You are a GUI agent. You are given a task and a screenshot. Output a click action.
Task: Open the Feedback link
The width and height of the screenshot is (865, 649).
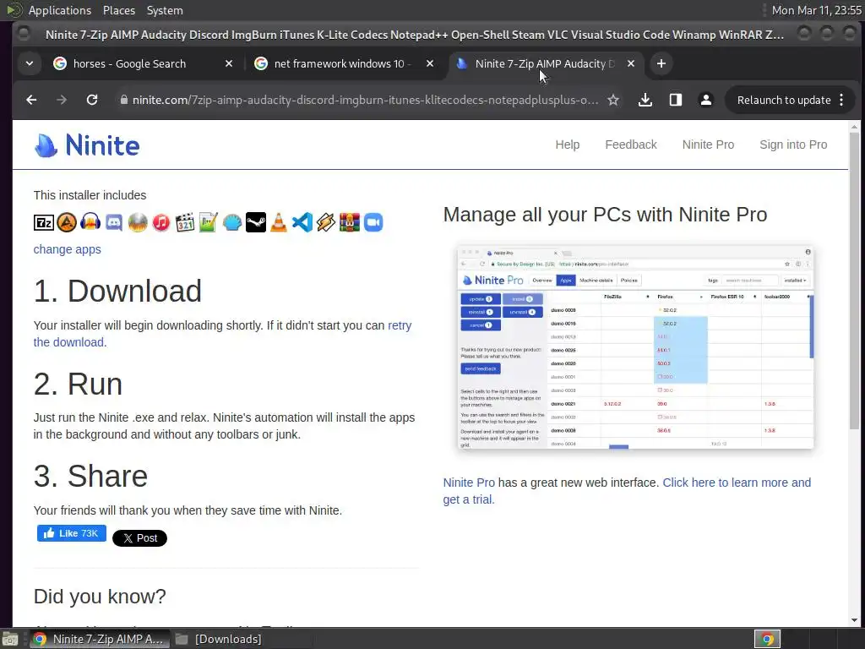coord(630,145)
